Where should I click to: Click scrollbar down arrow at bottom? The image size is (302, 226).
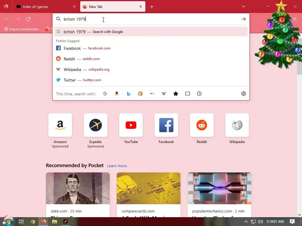tap(299, 215)
